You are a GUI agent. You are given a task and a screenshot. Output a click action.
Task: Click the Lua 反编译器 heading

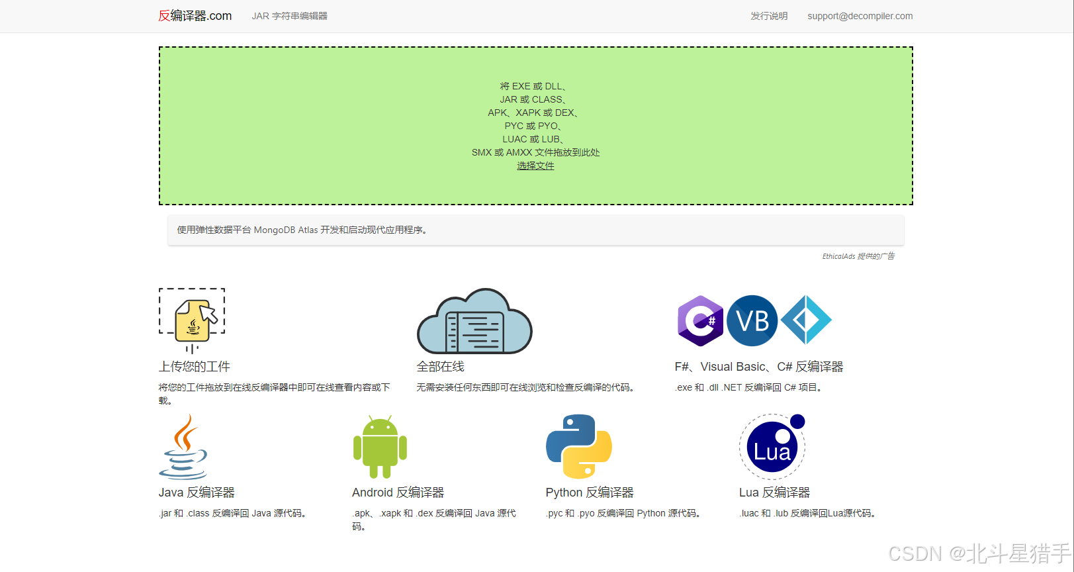point(775,493)
